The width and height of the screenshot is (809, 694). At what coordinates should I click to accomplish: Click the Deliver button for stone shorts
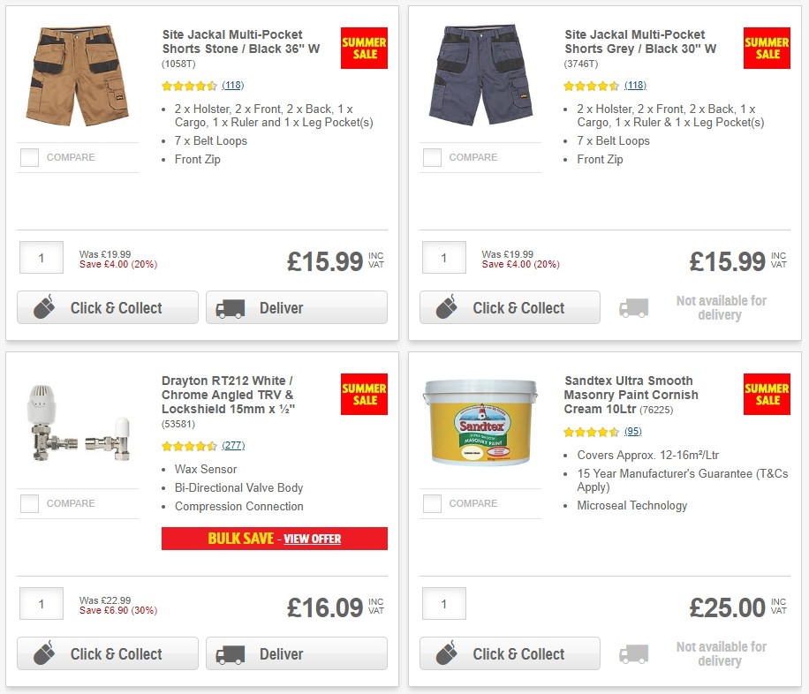(x=296, y=307)
